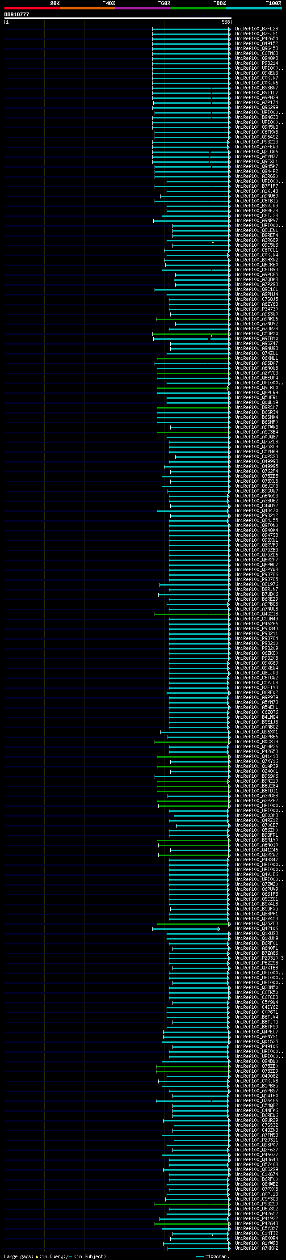Select the UniRef100_A7KKA2 hit at bottom
This screenshot has width=286, height=1260.
click(257, 1248)
